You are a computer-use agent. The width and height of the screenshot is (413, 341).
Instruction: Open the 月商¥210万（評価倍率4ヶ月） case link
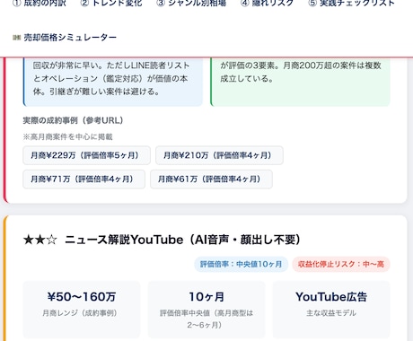click(219, 155)
